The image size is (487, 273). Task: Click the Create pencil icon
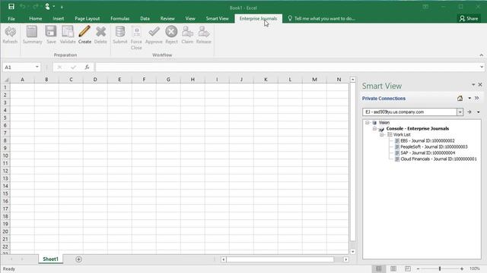84,32
